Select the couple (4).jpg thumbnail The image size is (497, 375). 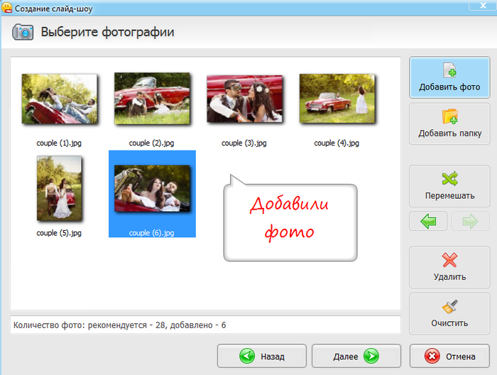coord(337,99)
